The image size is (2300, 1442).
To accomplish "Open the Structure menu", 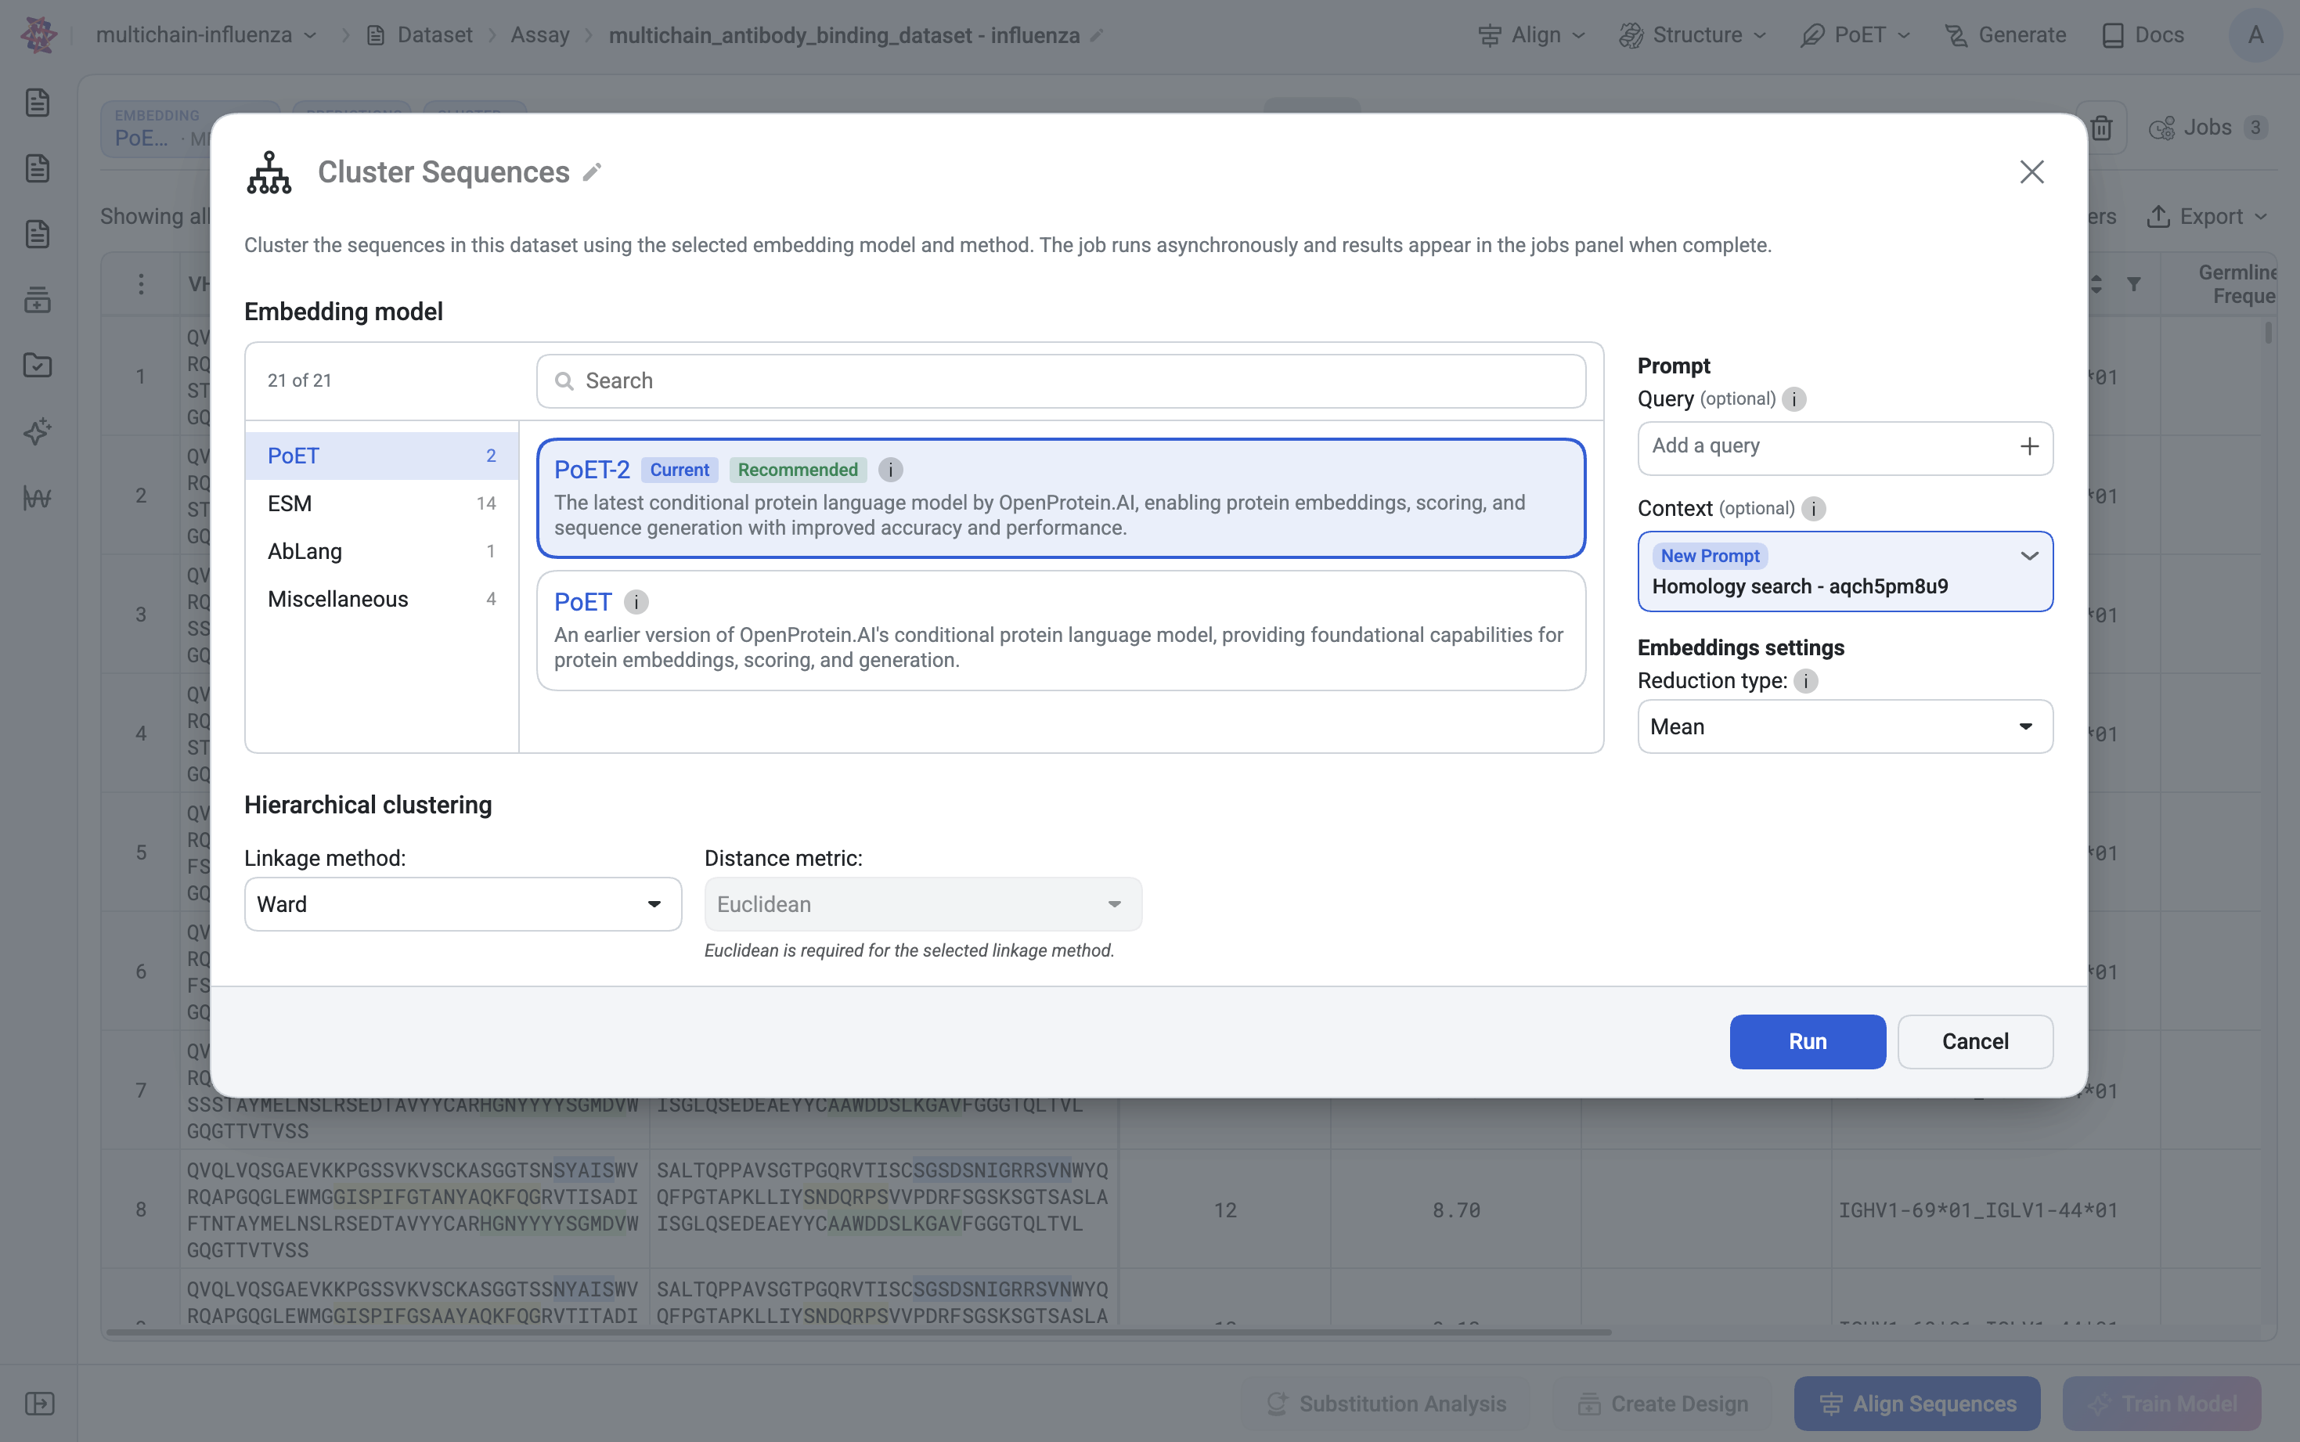I will tap(1693, 35).
